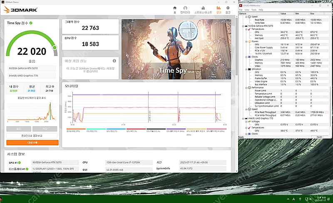
Task: Click the Time Spy hero image
Action: coord(176,49)
